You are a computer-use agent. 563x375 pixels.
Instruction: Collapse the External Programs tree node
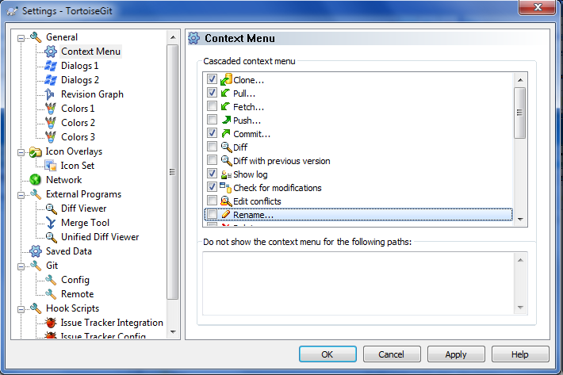[x=21, y=195]
